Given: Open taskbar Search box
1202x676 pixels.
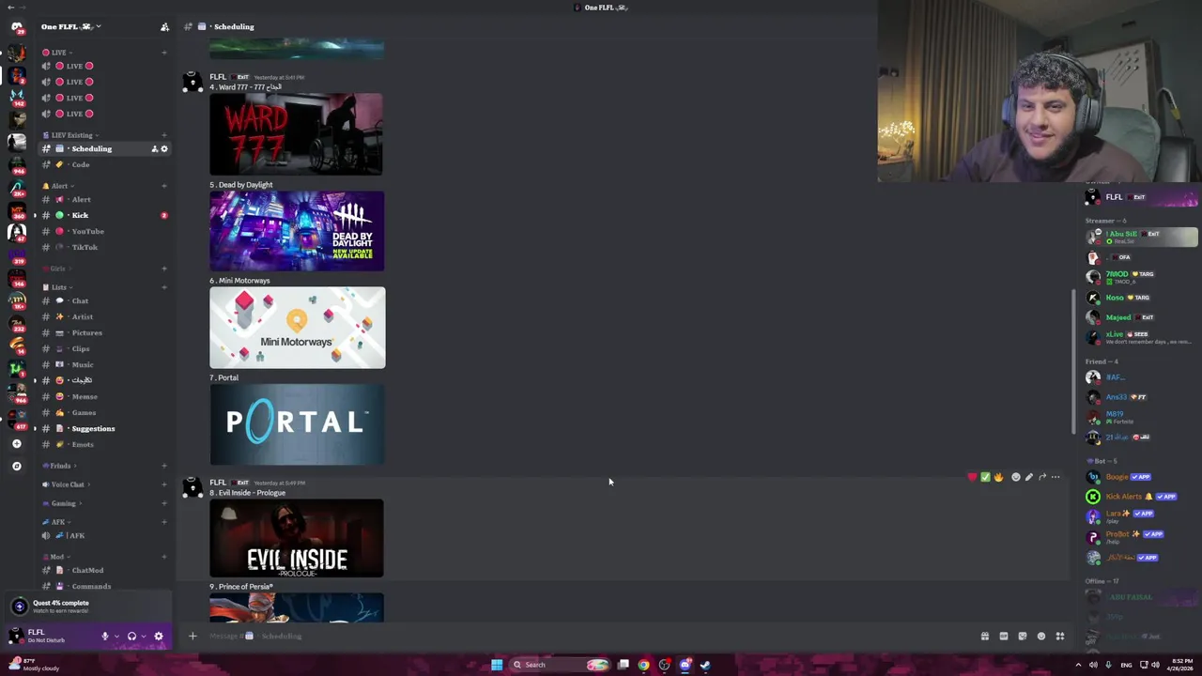Looking at the screenshot, I should point(560,665).
